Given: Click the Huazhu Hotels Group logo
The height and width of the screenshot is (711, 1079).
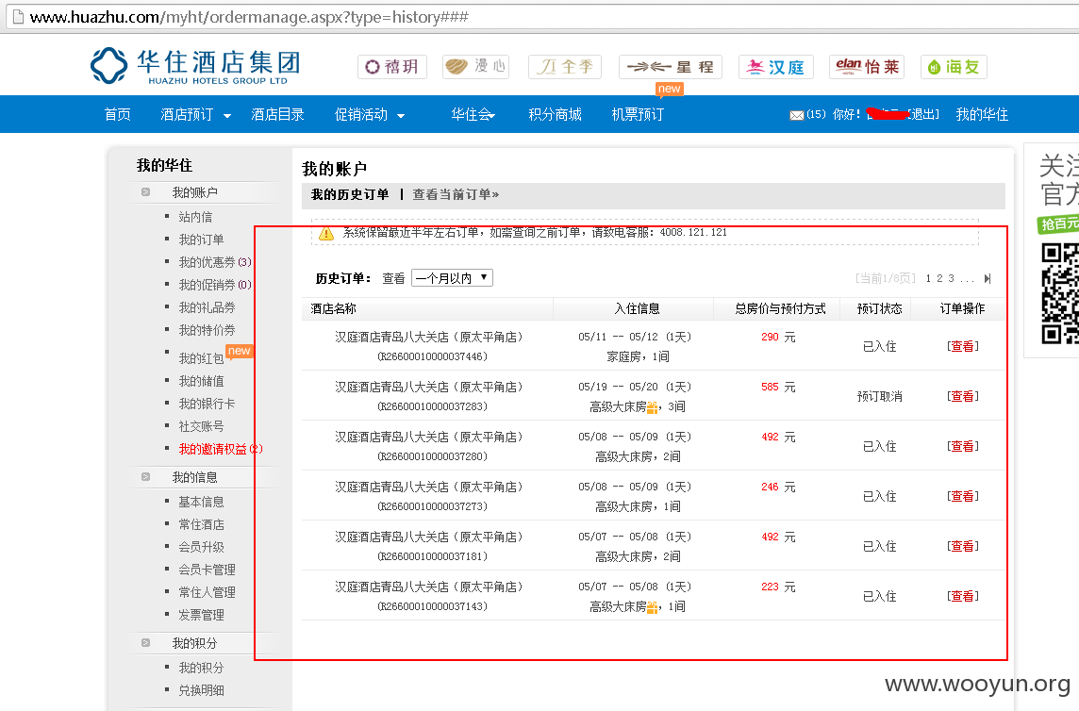Looking at the screenshot, I should (196, 66).
